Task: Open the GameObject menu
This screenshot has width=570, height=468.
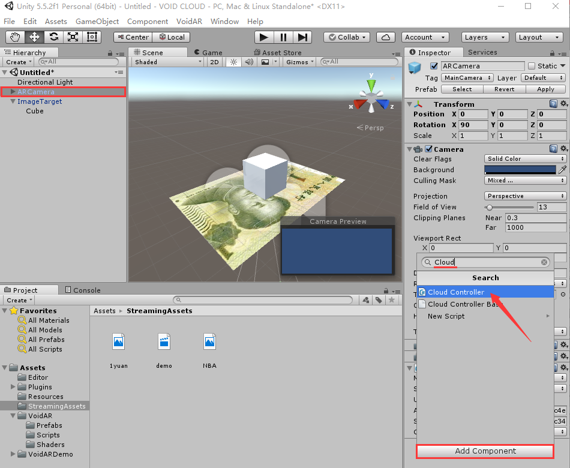Action: click(x=97, y=22)
